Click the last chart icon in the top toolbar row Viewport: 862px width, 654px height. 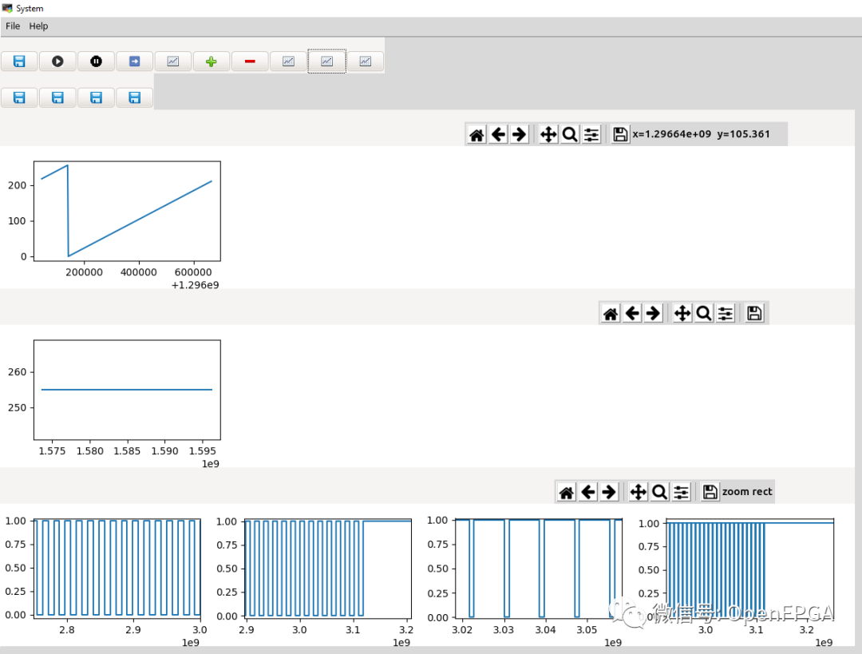[366, 61]
